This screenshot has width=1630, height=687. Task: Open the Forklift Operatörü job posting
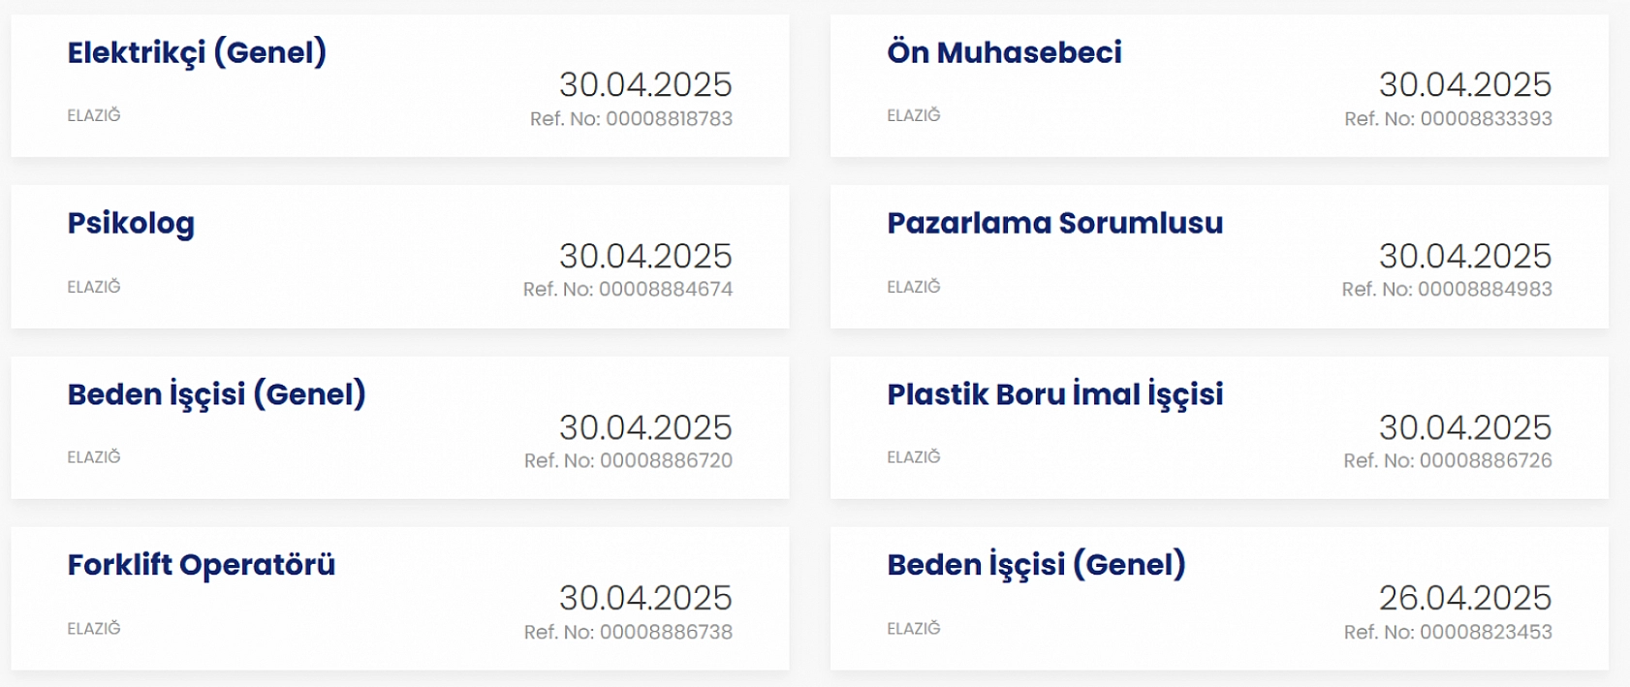(202, 565)
